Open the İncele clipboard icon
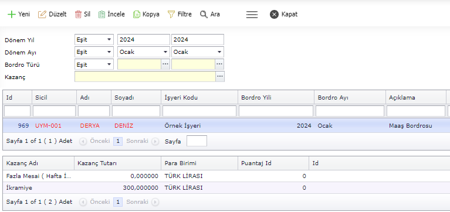 pyautogui.click(x=101, y=14)
